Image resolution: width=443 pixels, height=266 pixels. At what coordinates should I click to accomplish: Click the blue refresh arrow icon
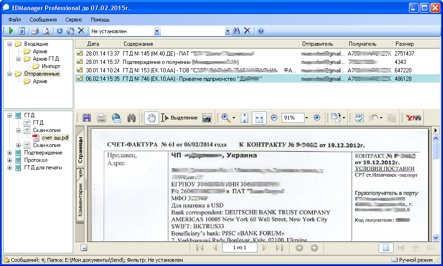(x=60, y=31)
